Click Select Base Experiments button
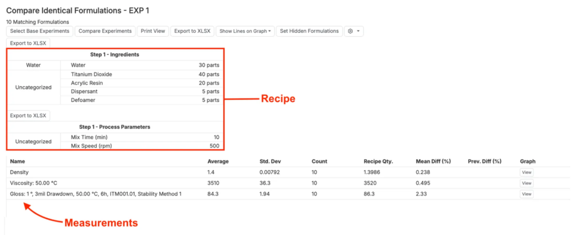The image size is (577, 235). click(x=39, y=31)
